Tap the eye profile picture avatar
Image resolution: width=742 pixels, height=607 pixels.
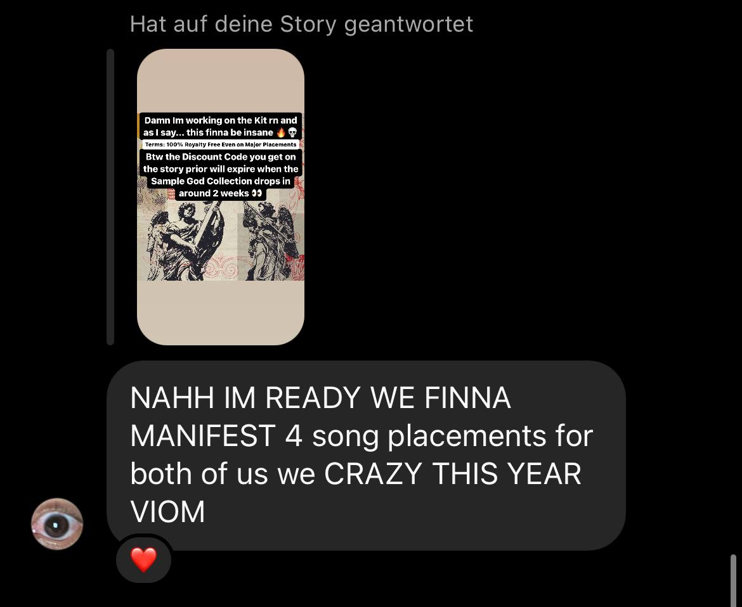click(57, 524)
